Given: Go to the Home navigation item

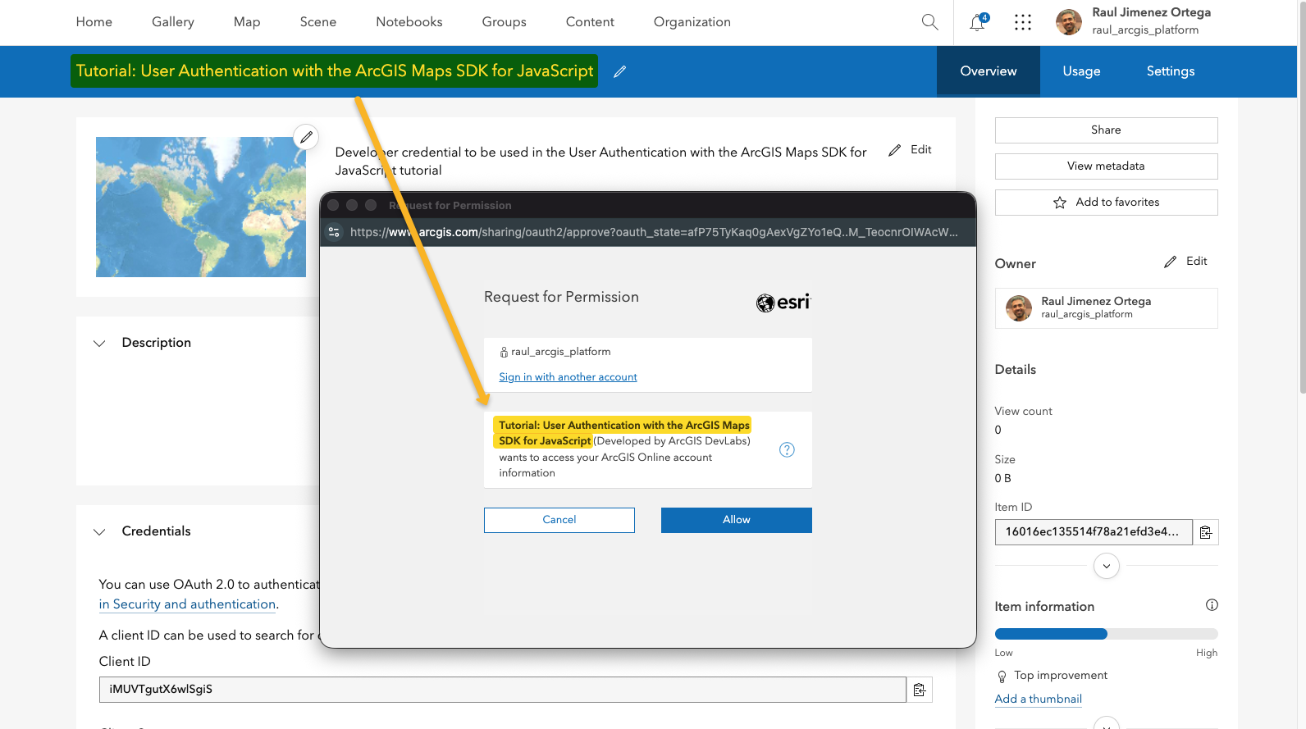Looking at the screenshot, I should 94,22.
